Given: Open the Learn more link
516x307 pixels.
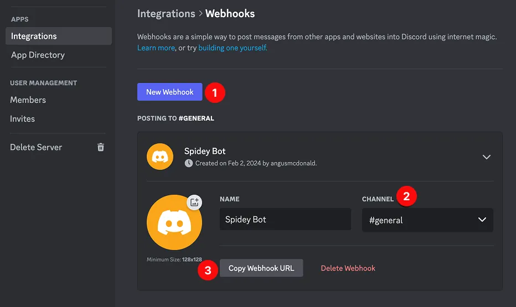Looking at the screenshot, I should pyautogui.click(x=156, y=48).
